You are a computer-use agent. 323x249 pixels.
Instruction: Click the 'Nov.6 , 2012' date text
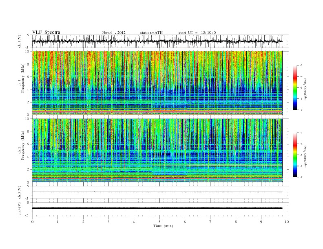[x=114, y=33]
